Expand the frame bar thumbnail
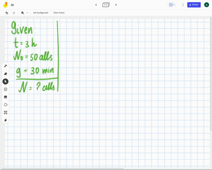The height and width of the screenshot is (170, 212). tap(106, 5)
